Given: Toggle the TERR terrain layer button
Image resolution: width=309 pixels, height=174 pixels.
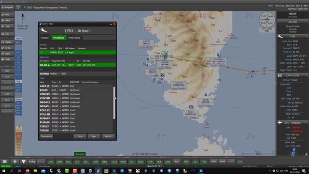Looking at the screenshot, I should (x=104, y=161).
